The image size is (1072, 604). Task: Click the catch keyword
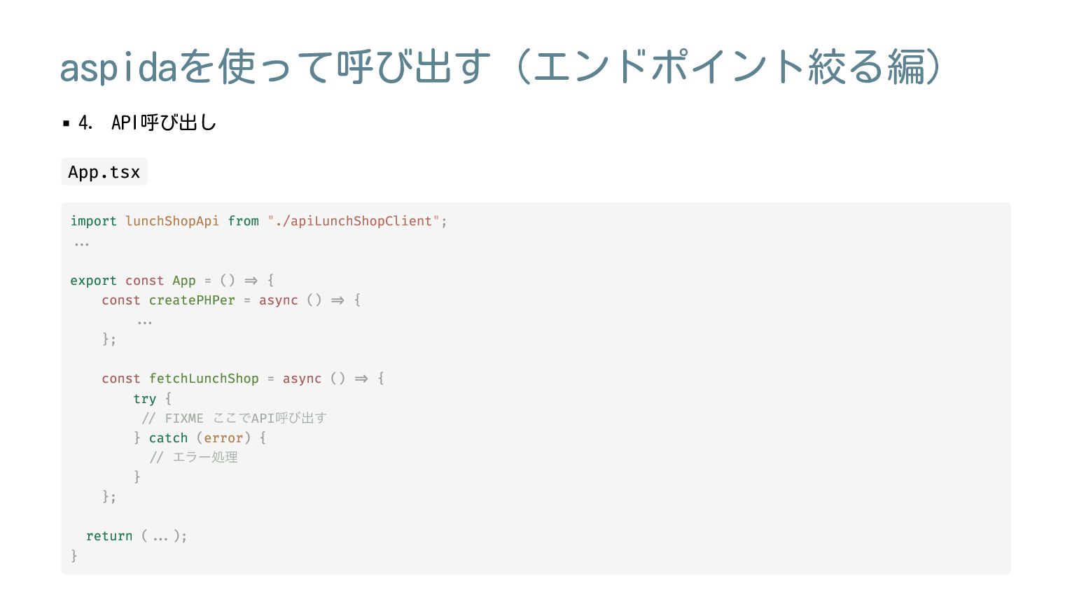(168, 438)
